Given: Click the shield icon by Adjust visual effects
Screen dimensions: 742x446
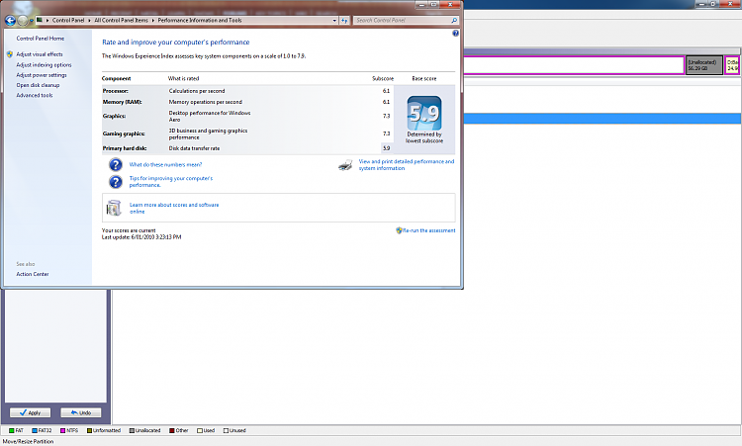Looking at the screenshot, I should 10,54.
